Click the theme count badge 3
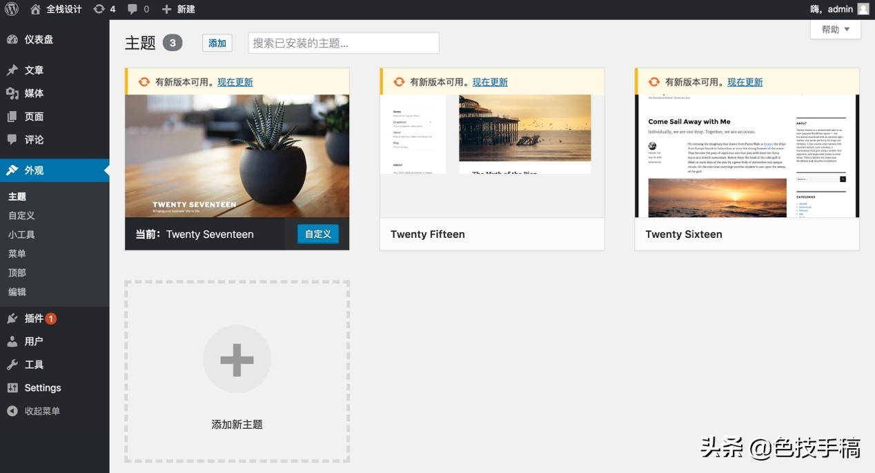The width and height of the screenshot is (875, 473). [x=173, y=43]
